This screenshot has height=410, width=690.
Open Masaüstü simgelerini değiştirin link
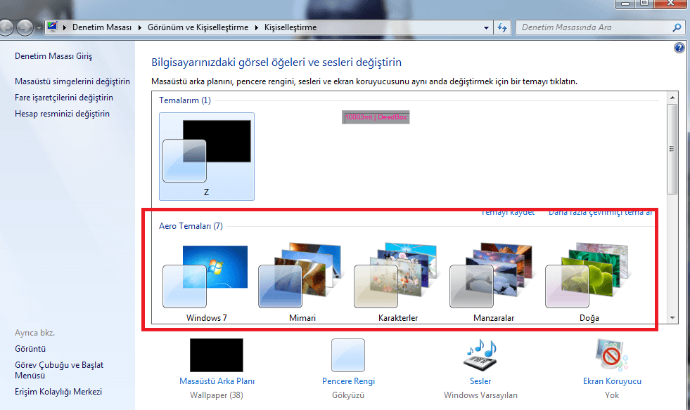pos(72,81)
